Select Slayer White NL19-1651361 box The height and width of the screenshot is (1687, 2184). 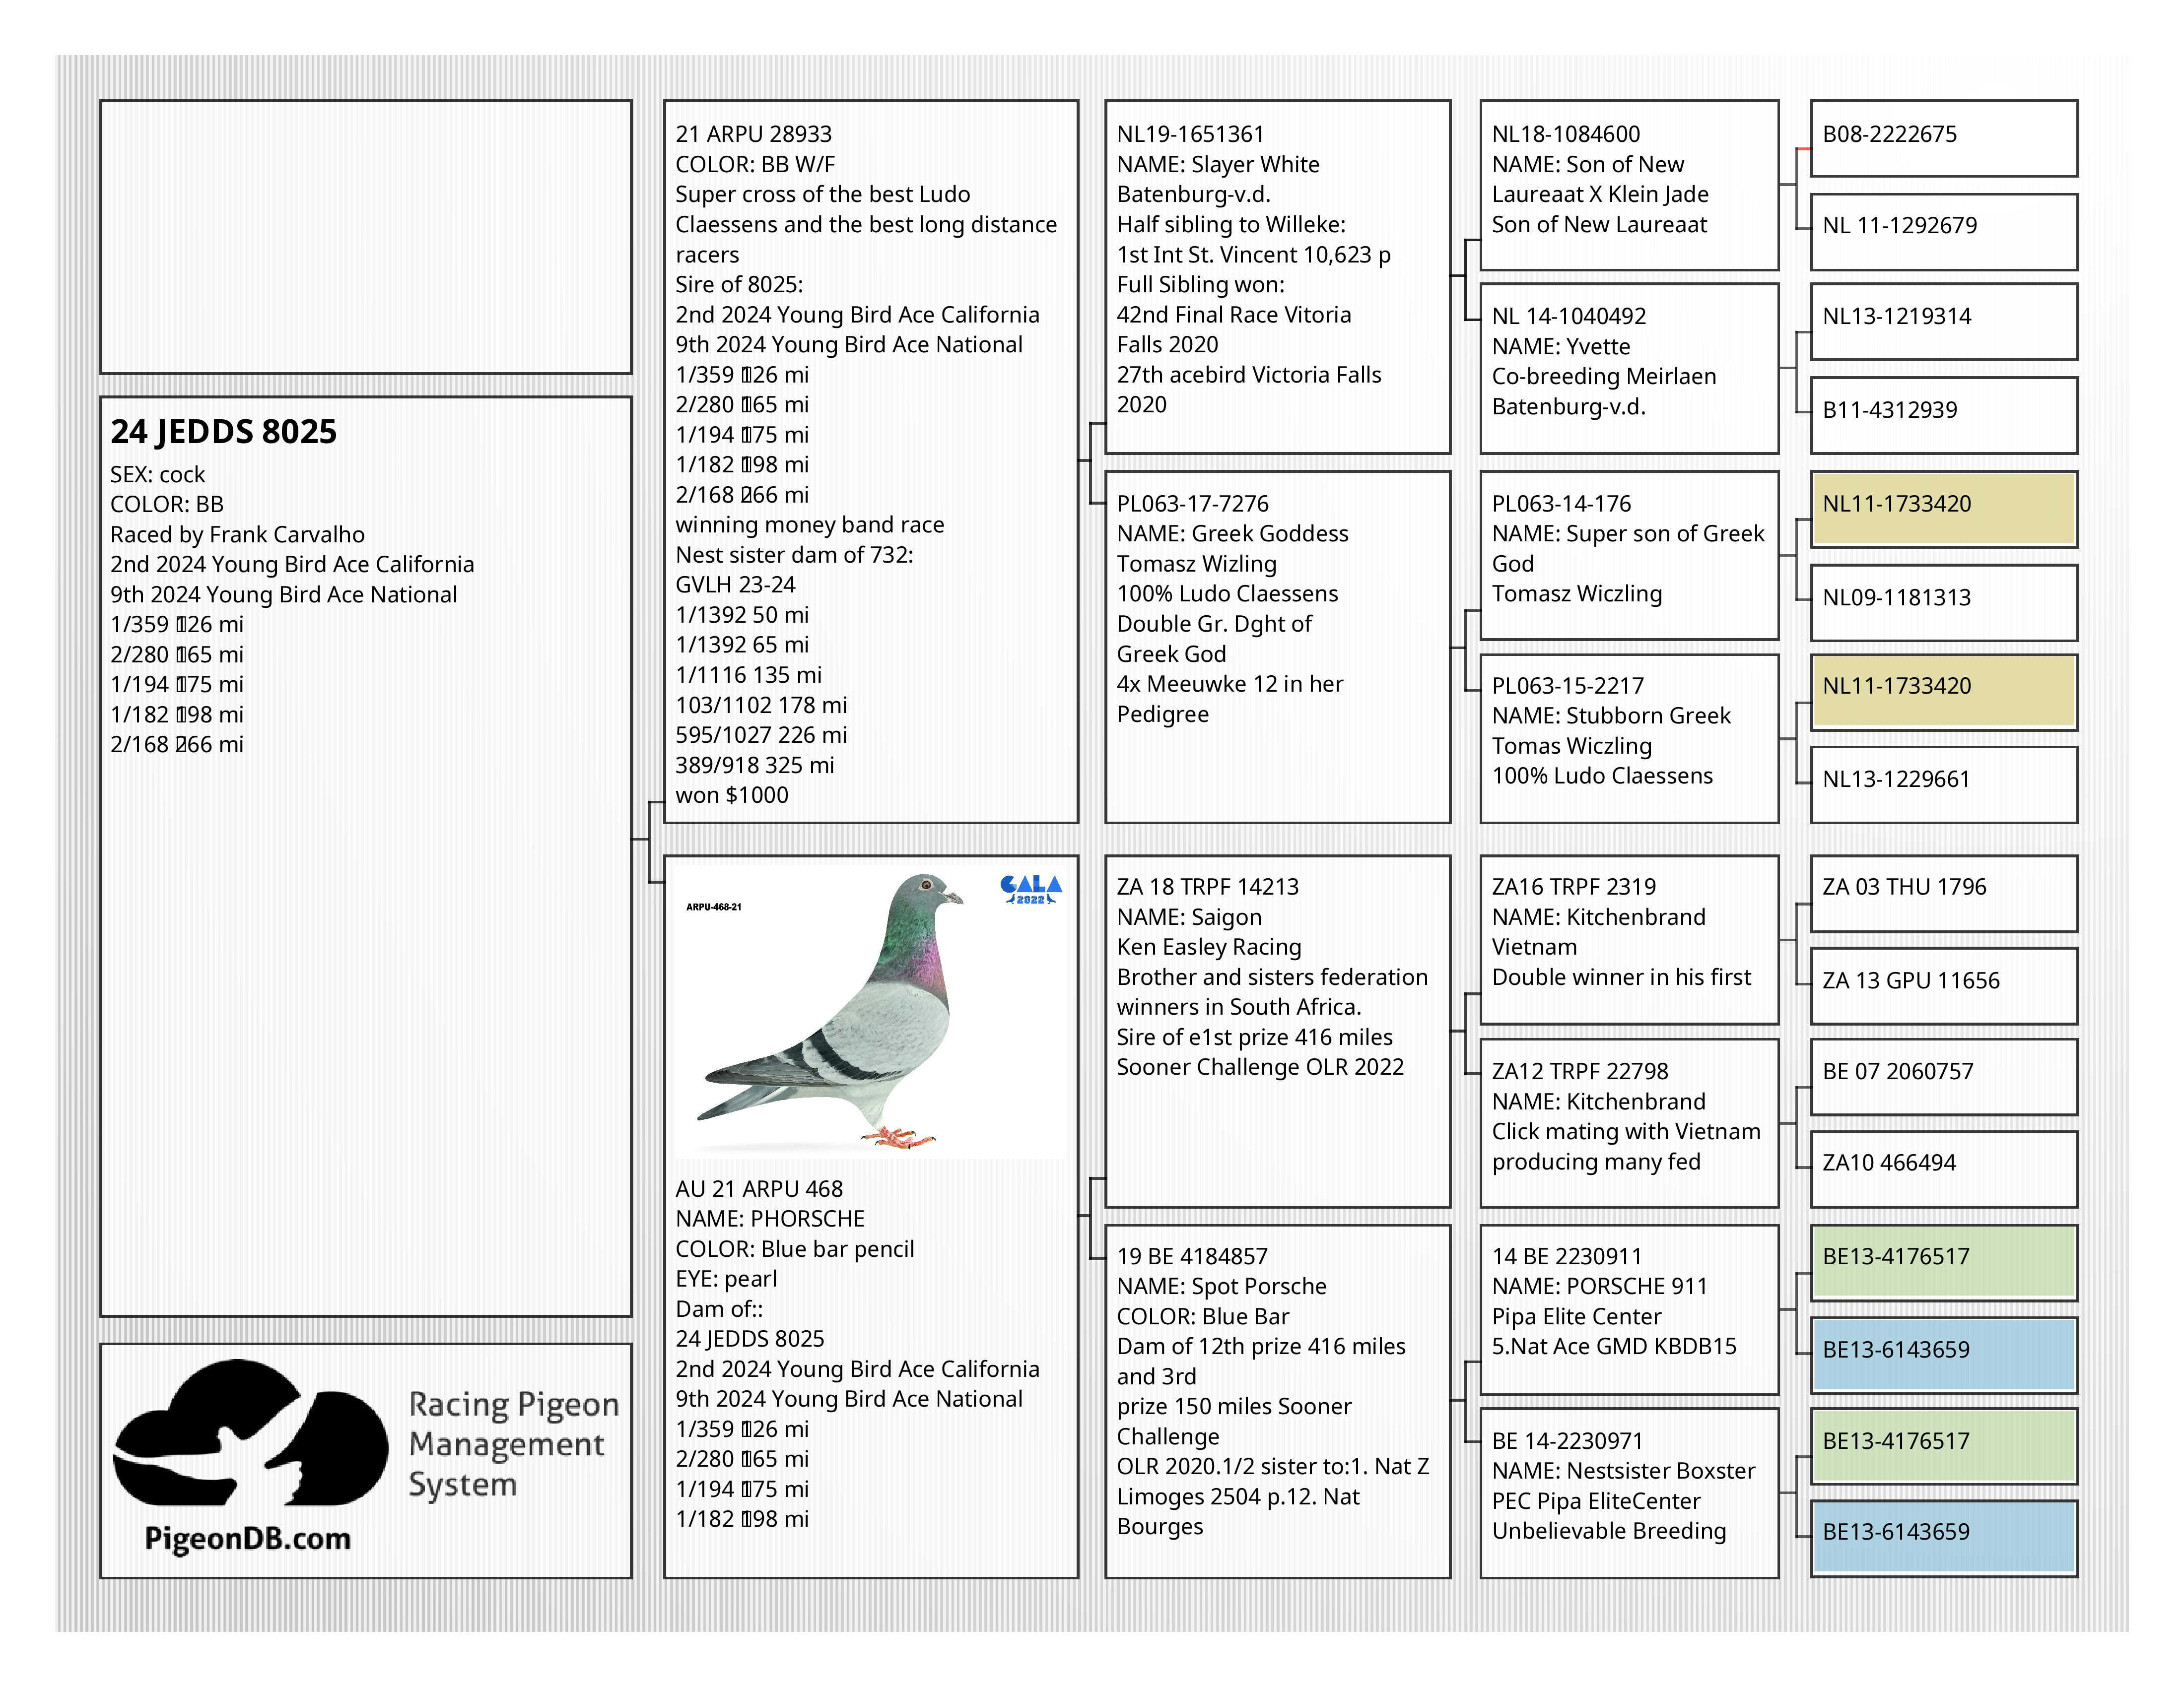[x=1277, y=277]
